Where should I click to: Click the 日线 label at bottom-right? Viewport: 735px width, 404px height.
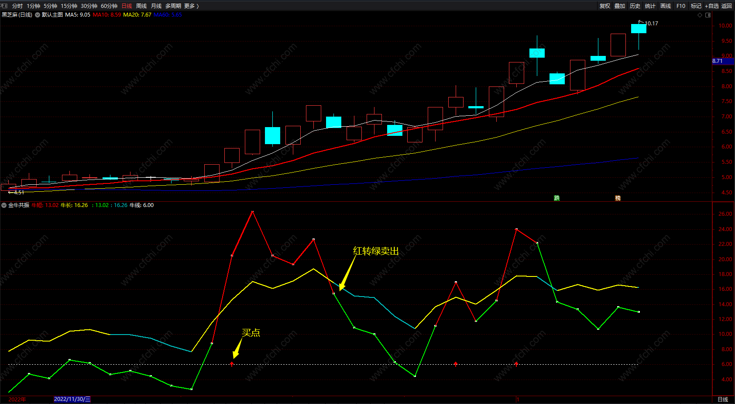coord(723,400)
